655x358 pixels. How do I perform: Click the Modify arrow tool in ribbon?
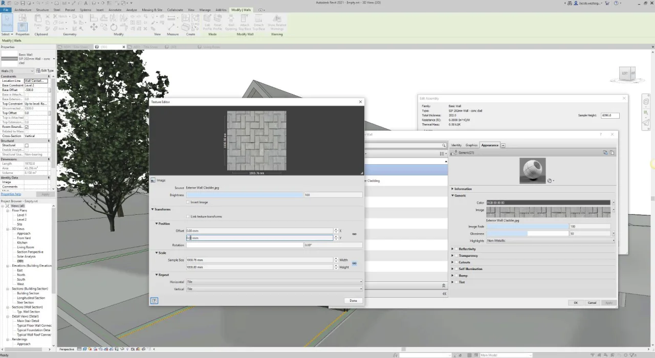coord(7,24)
